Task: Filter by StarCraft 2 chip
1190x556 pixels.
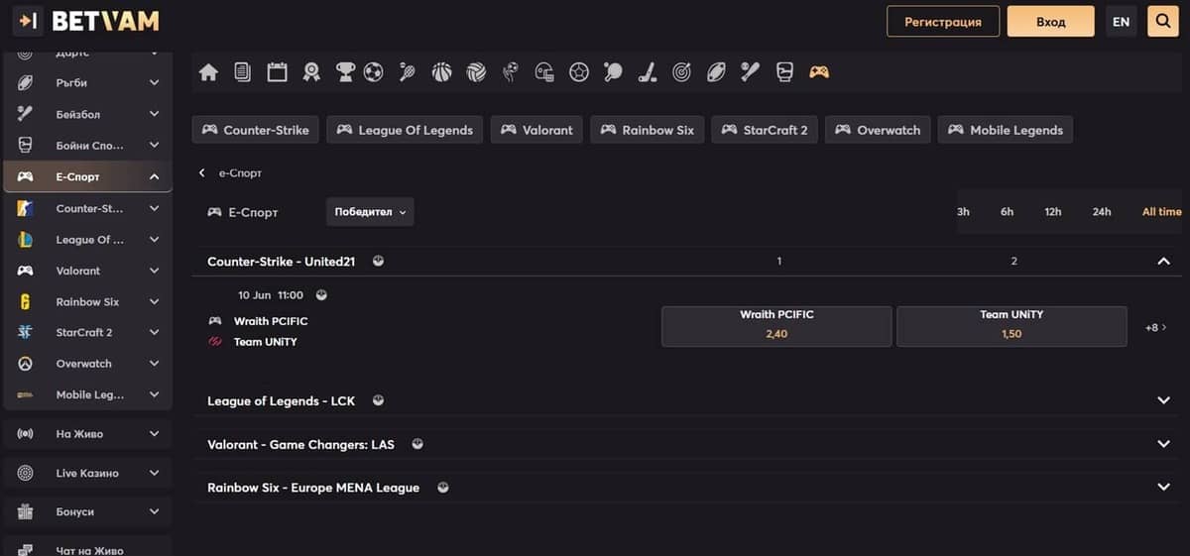Action: pos(765,130)
